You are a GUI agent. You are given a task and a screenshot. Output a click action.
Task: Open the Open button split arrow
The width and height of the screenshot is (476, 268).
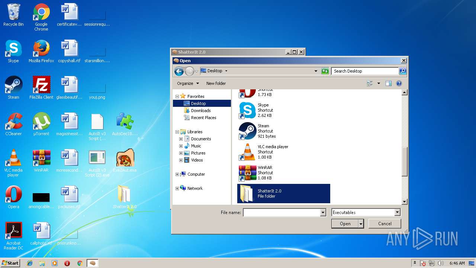(x=361, y=224)
